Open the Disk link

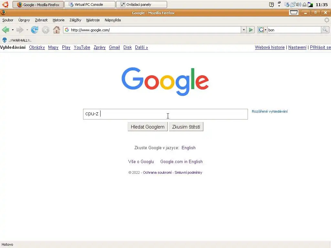(127, 47)
